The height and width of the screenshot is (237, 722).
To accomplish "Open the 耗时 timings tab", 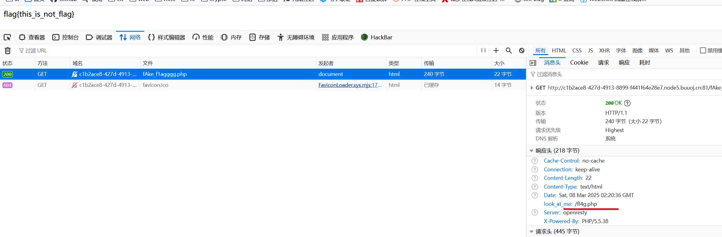I will click(645, 63).
